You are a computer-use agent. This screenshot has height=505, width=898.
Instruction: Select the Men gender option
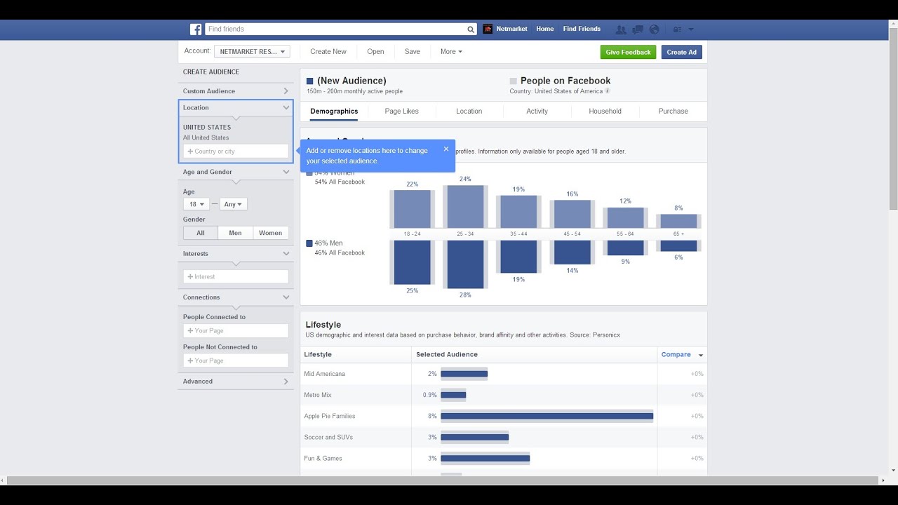[235, 233]
